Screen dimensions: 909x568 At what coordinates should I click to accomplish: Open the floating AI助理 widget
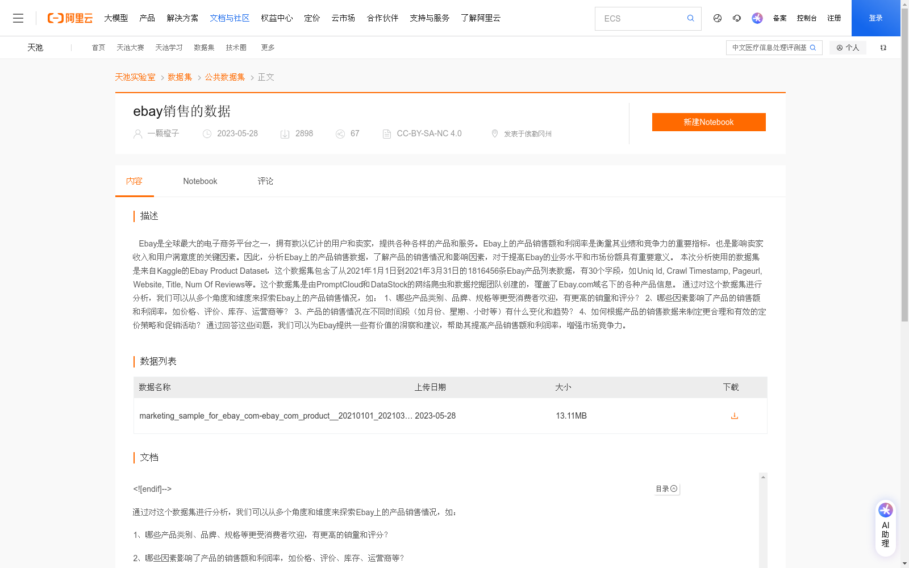point(886,528)
